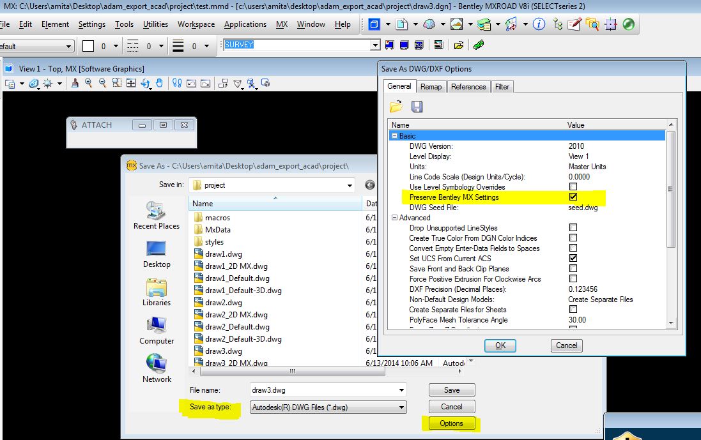Screen dimensions: 701x440
Task: Go to Desktop in the places sidebar
Action: coord(157,254)
